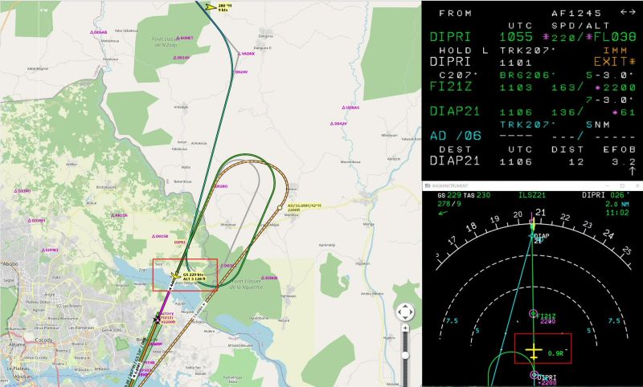Click the left-right arrows on MCDU title line
This screenshot has width=643, height=387.
tap(628, 12)
